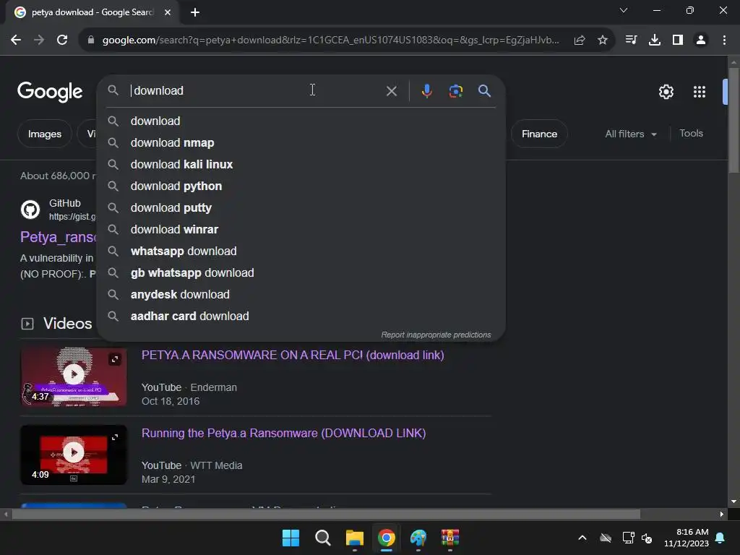Open the muted volume tray icon
Viewport: 740px width, 555px height.
click(647, 538)
